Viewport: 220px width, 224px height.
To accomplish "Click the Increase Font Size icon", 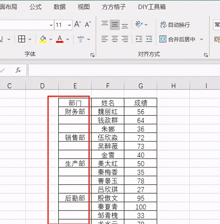I will (x=78, y=24).
